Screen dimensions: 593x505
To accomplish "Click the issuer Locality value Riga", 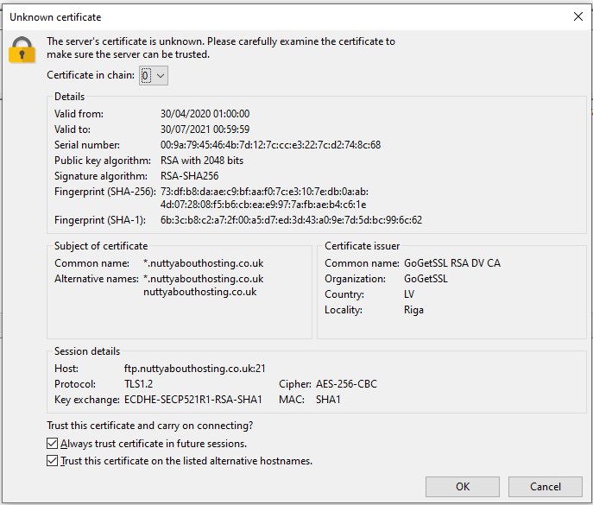I will pyautogui.click(x=413, y=310).
